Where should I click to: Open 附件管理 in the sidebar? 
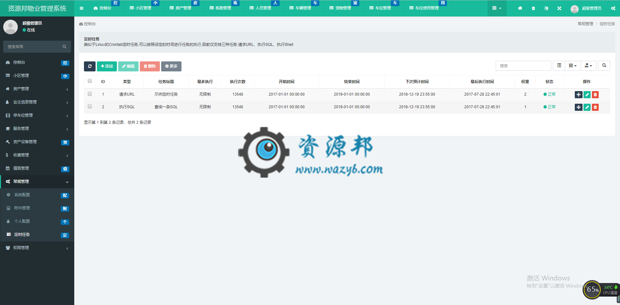(37, 208)
